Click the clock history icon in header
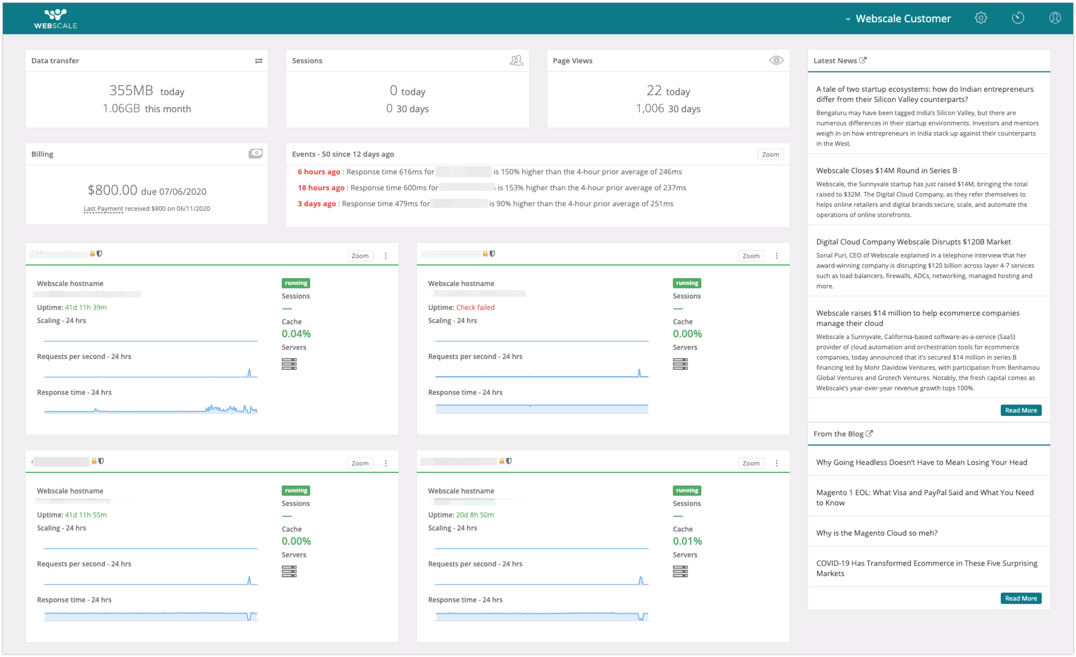Screen dimensions: 1076x657 [x=1018, y=18]
